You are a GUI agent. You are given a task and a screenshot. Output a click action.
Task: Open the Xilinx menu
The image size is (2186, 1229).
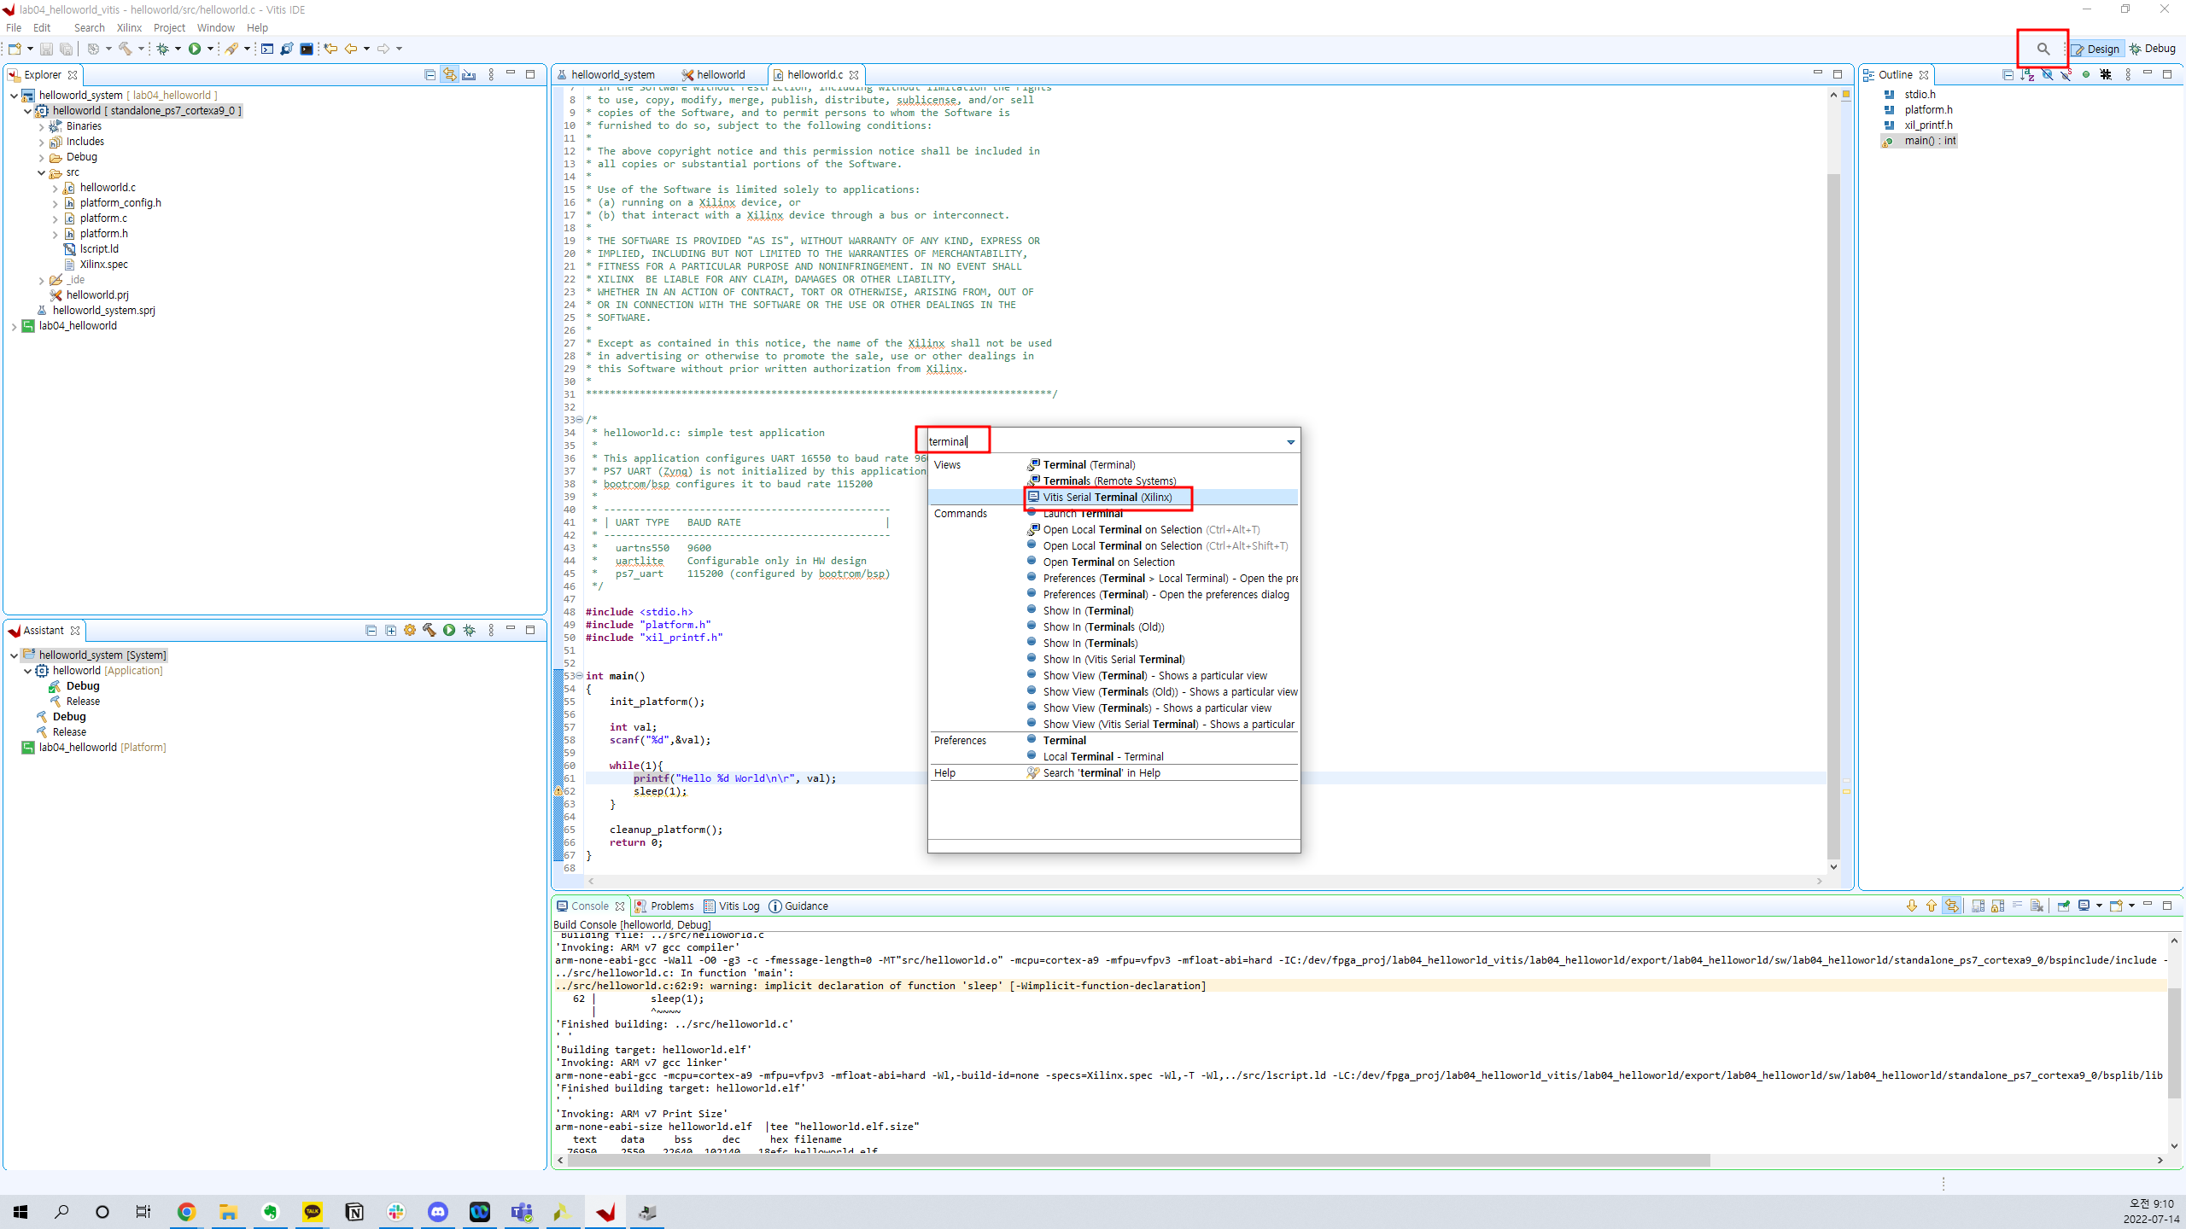click(x=129, y=28)
